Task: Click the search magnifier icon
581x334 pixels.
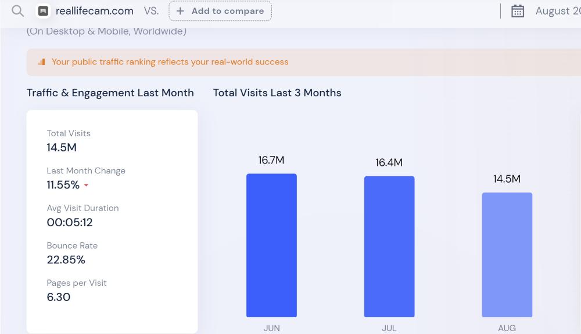Action: tap(17, 11)
